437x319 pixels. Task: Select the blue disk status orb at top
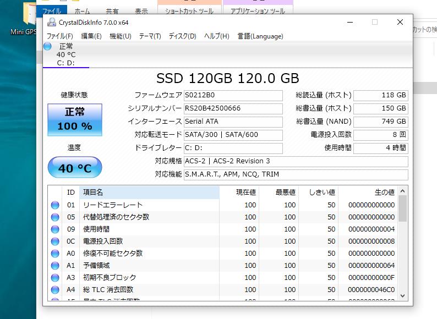pos(48,46)
